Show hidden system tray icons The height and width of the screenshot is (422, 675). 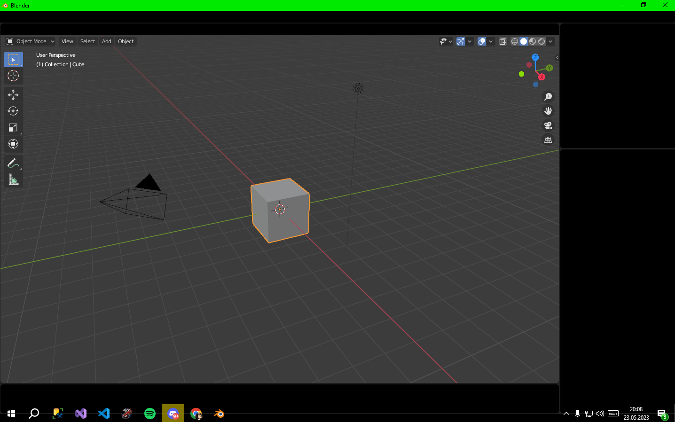click(566, 414)
